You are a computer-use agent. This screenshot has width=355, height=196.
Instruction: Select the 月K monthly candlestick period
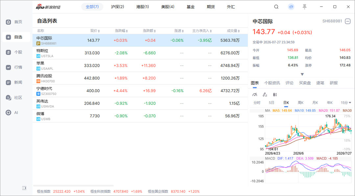315,103
